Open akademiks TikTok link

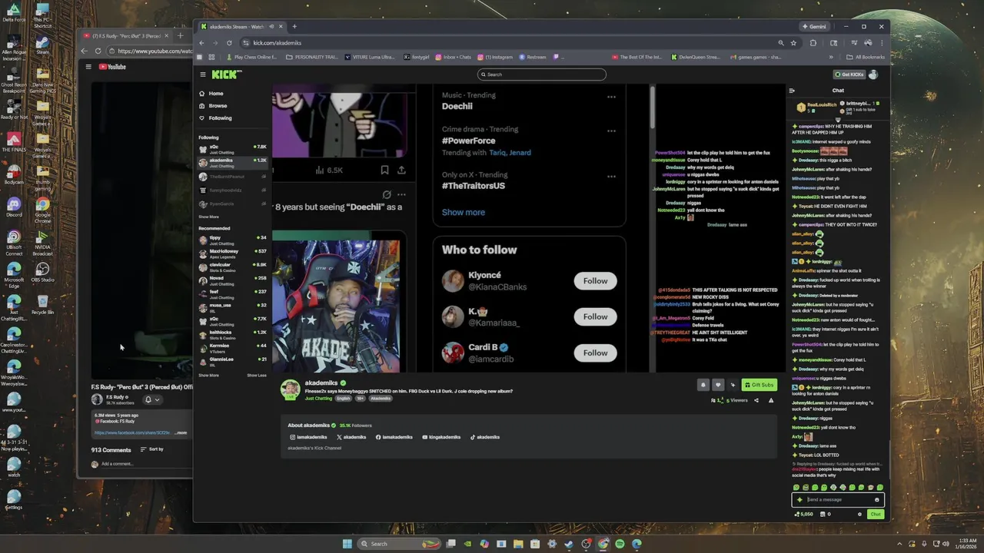coord(485,437)
